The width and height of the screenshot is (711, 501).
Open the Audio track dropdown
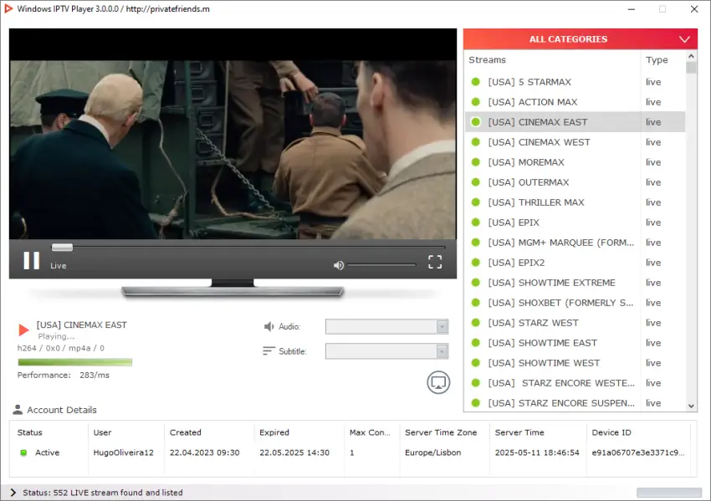click(x=386, y=326)
